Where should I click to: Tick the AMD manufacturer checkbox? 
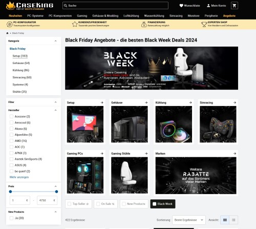pos(11,141)
